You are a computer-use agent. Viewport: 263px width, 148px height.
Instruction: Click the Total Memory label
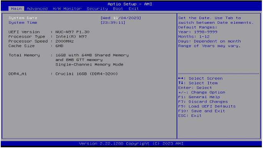[x=24, y=55]
